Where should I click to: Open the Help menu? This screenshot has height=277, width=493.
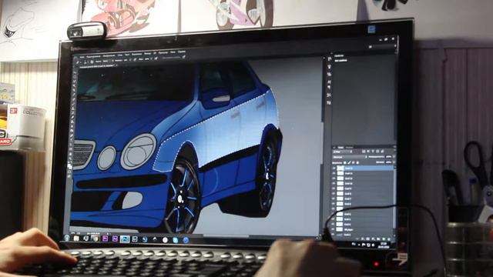click(182, 52)
